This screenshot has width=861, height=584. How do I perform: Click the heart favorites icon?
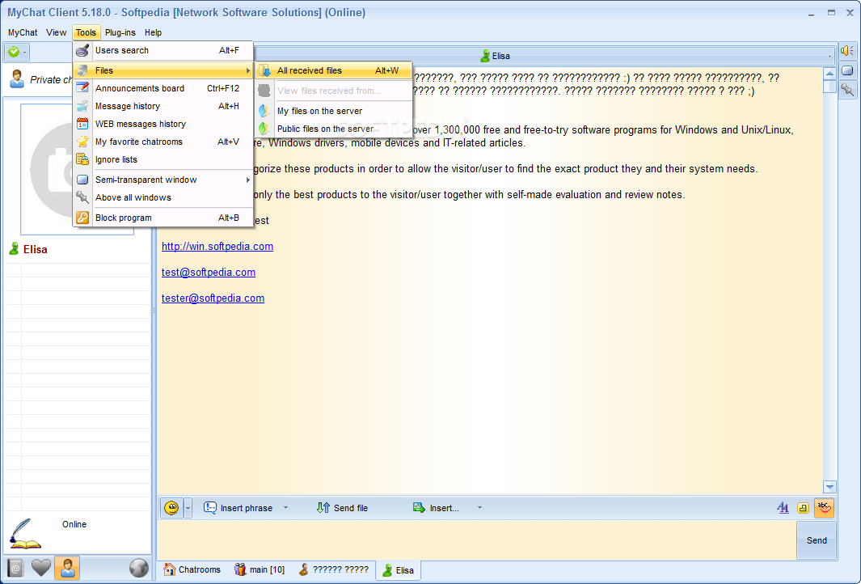coord(41,568)
